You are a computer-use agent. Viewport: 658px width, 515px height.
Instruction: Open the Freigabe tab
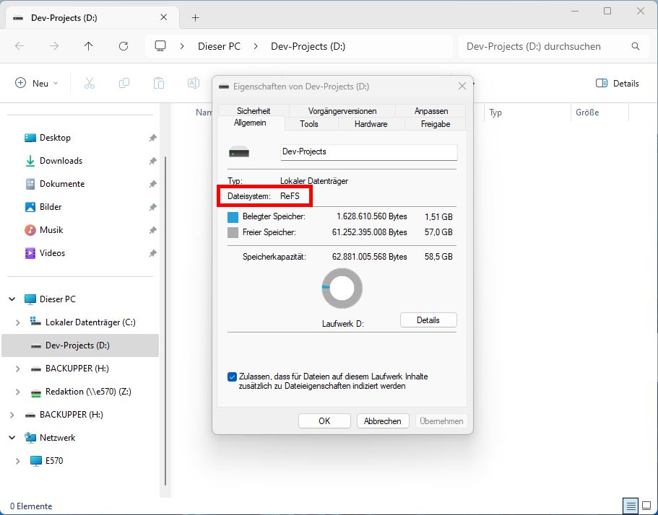click(434, 123)
